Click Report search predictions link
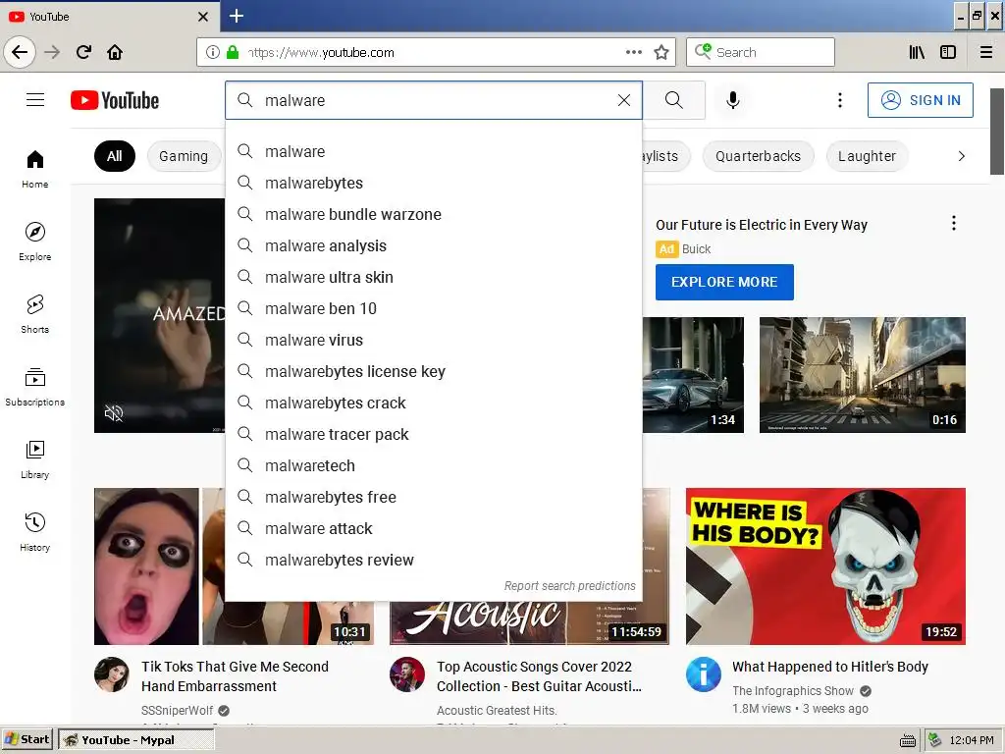The image size is (1005, 754). click(570, 586)
